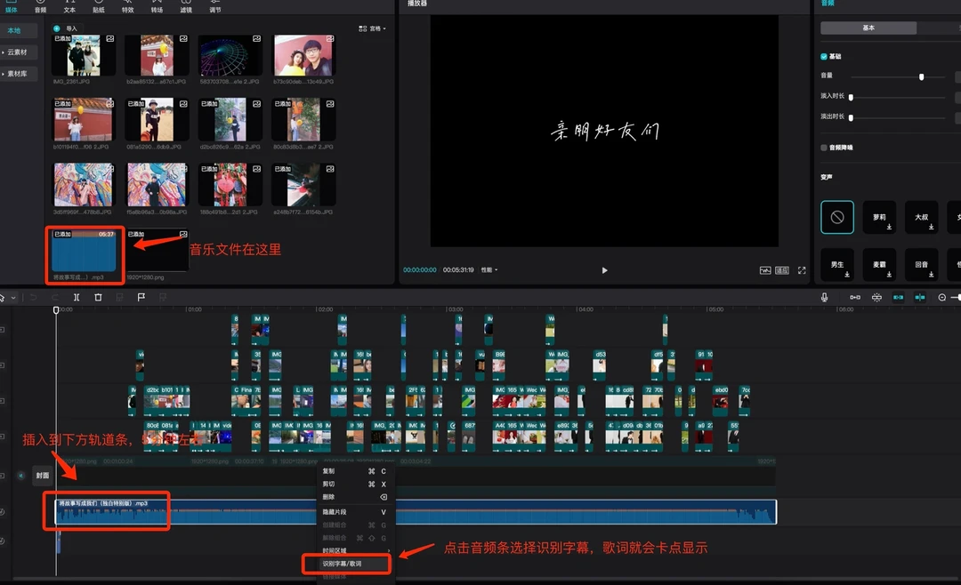Toggle the waveform scope icon in player

pos(765,270)
